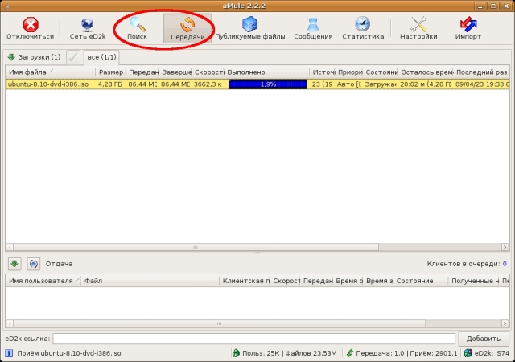Screen dimensions: 515x362
Task: Sort downloads by Размер column header
Action: point(110,72)
